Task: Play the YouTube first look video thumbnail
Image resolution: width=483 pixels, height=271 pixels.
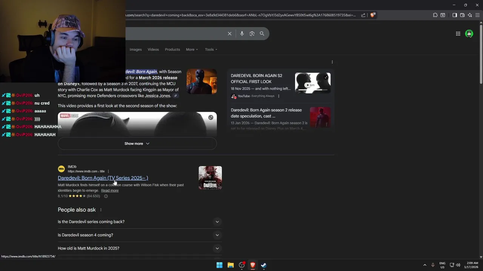Action: (x=312, y=82)
